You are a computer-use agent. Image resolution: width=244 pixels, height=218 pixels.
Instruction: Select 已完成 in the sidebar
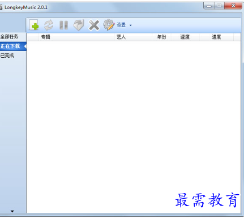[x=13, y=55]
